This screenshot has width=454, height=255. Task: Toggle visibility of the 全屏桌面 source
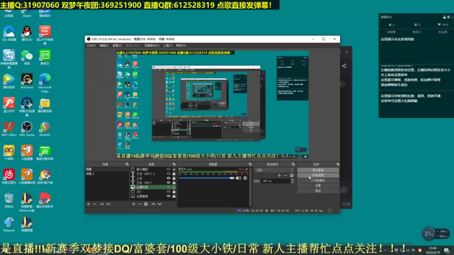[169, 196]
